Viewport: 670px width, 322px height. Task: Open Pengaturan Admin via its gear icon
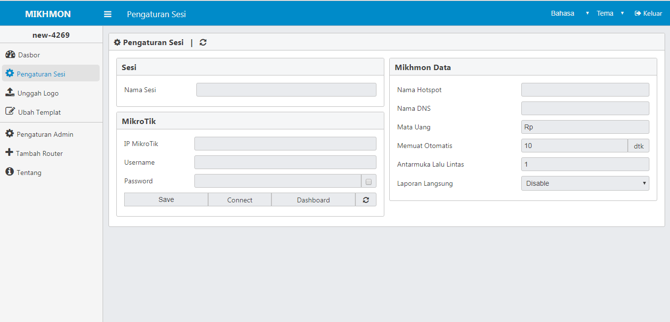pos(10,134)
